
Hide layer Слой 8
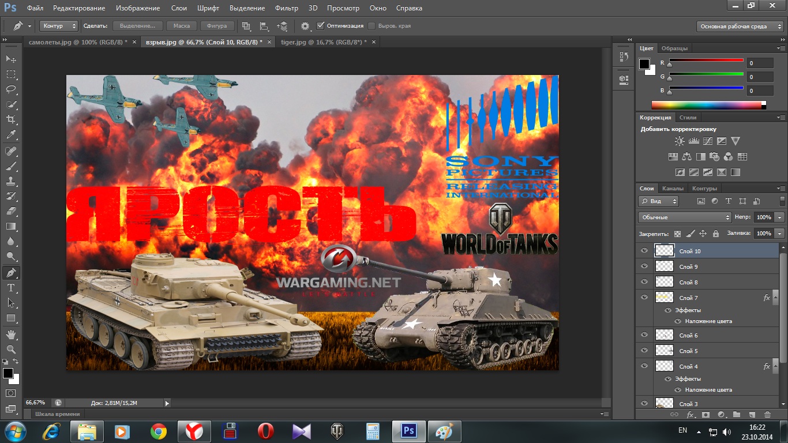[644, 281]
